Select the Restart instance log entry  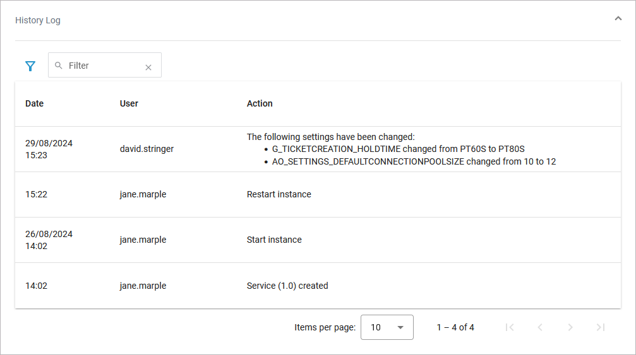point(279,194)
